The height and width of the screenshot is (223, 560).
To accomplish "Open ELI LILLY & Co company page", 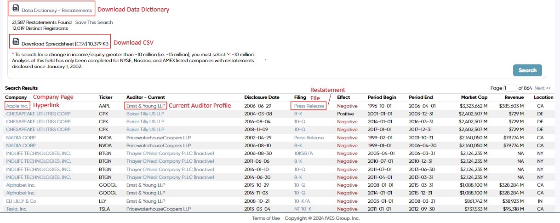I will click(x=21, y=201).
